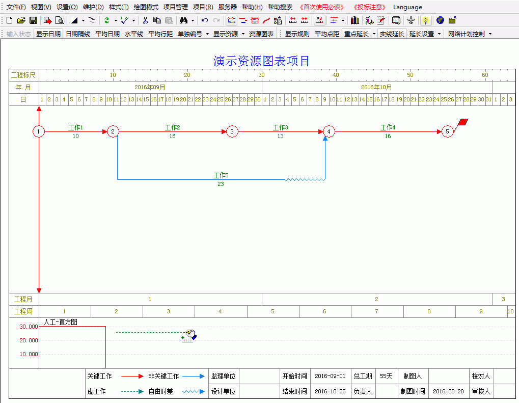Screen dimensions: 519x403
Task: Find with the binoculars icon
Action: click(184, 20)
